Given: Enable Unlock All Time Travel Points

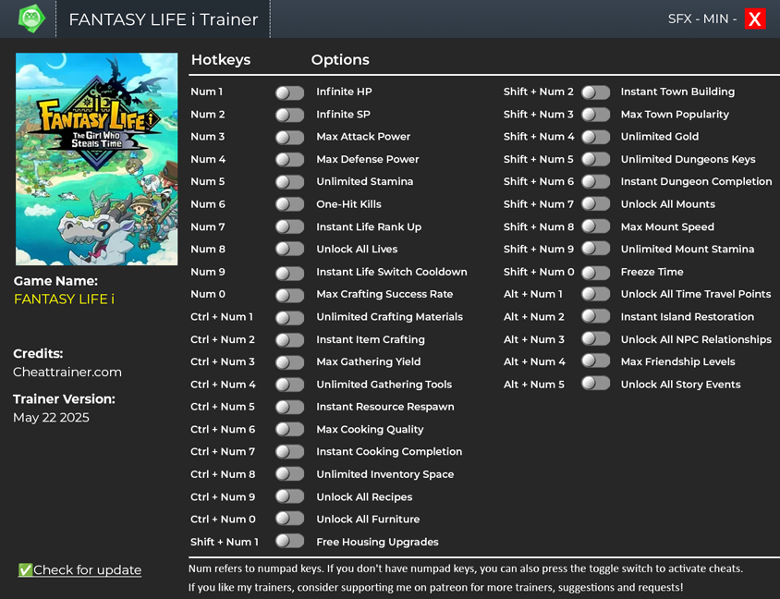Looking at the screenshot, I should pos(595,295).
